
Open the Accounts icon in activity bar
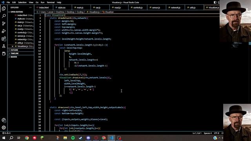coord(4,120)
